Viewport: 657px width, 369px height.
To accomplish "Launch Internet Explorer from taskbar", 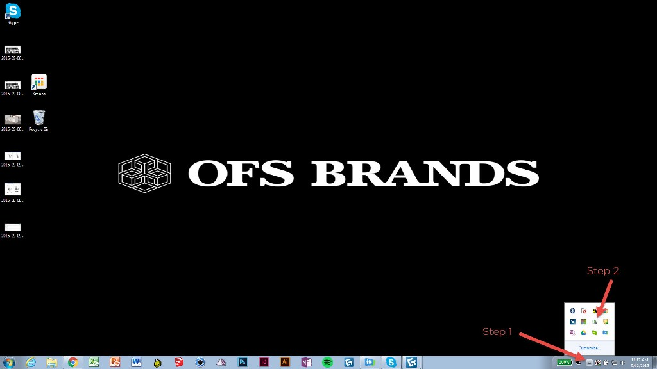I will point(31,363).
